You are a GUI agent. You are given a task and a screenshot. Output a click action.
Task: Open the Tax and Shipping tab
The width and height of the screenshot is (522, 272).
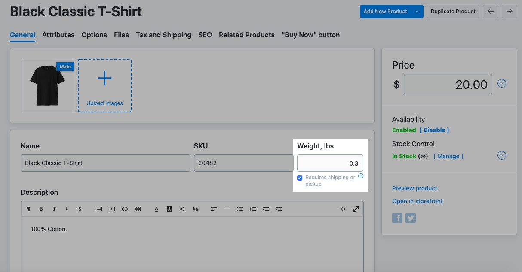[x=163, y=35]
